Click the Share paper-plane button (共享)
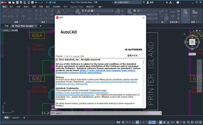 [52, 2]
